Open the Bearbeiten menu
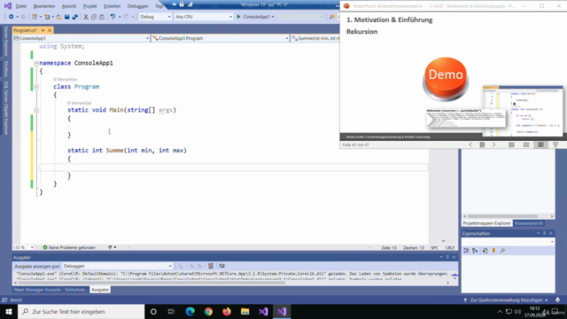This screenshot has width=567, height=319. pyautogui.click(x=44, y=6)
